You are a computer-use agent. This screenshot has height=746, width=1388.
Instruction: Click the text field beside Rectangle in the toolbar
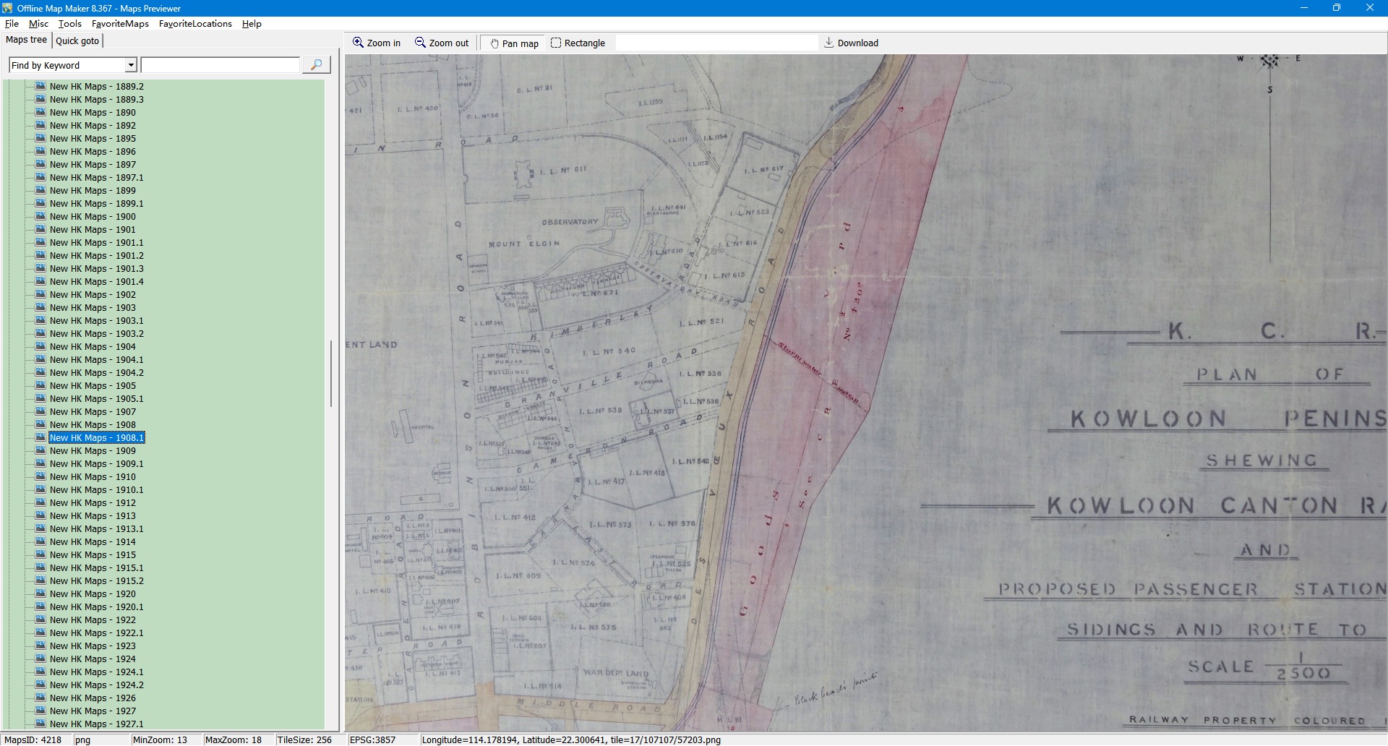coord(716,43)
